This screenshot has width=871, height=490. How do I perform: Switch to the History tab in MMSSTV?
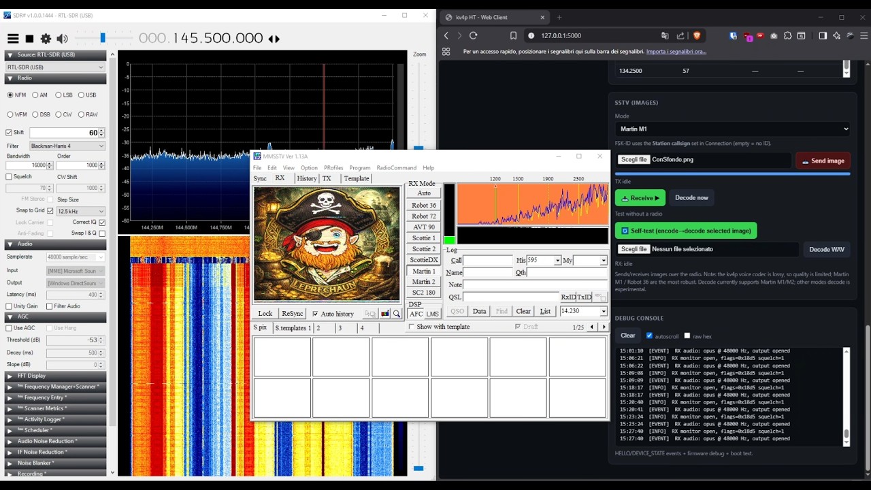(306, 178)
